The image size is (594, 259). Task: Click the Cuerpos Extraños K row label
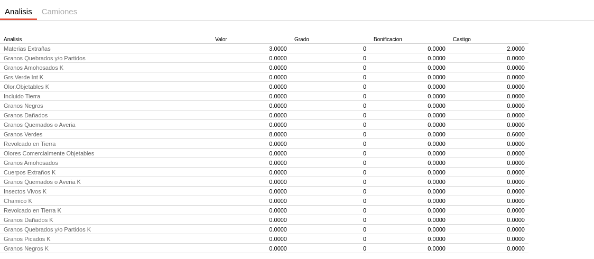point(30,172)
